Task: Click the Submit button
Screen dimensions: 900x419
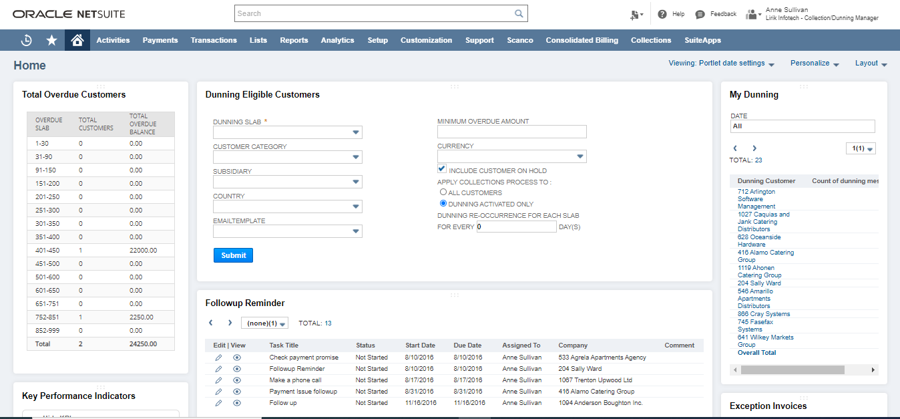Action: pos(233,255)
